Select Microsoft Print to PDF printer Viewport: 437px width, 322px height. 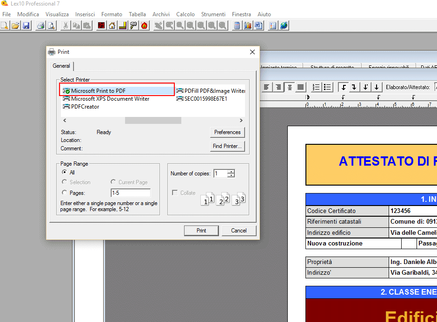tap(117, 90)
